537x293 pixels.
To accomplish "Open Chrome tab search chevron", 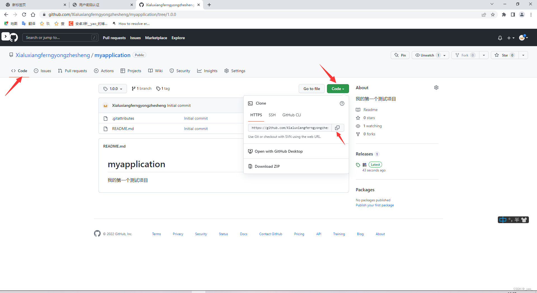I will tap(492, 4).
